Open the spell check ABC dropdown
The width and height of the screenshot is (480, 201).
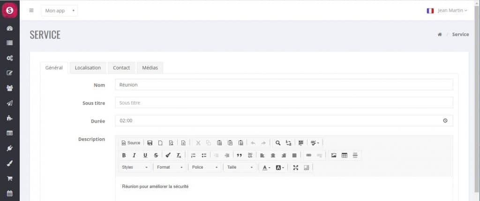click(x=315, y=143)
